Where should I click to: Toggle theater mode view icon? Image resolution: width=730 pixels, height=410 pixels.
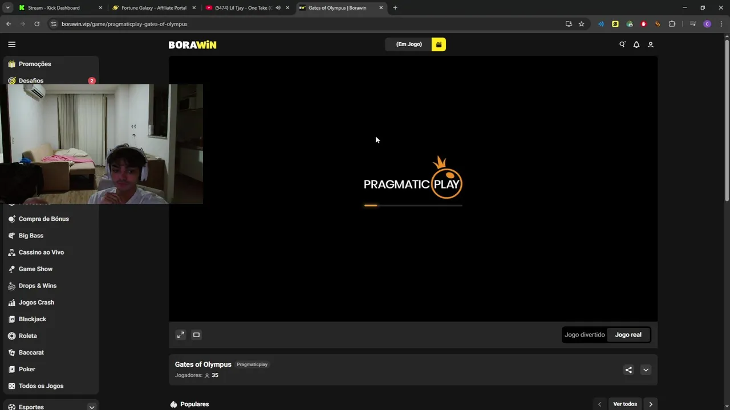click(196, 335)
